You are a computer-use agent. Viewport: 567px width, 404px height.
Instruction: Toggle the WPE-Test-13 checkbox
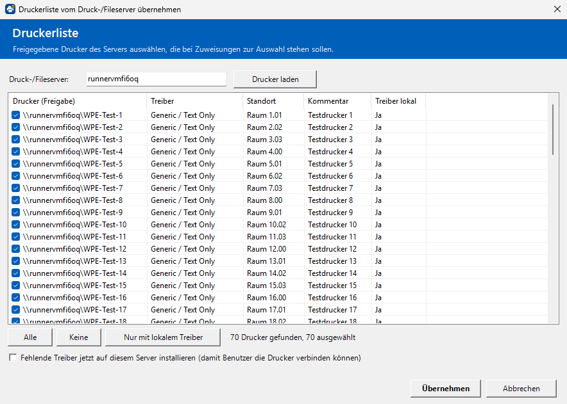(15, 261)
